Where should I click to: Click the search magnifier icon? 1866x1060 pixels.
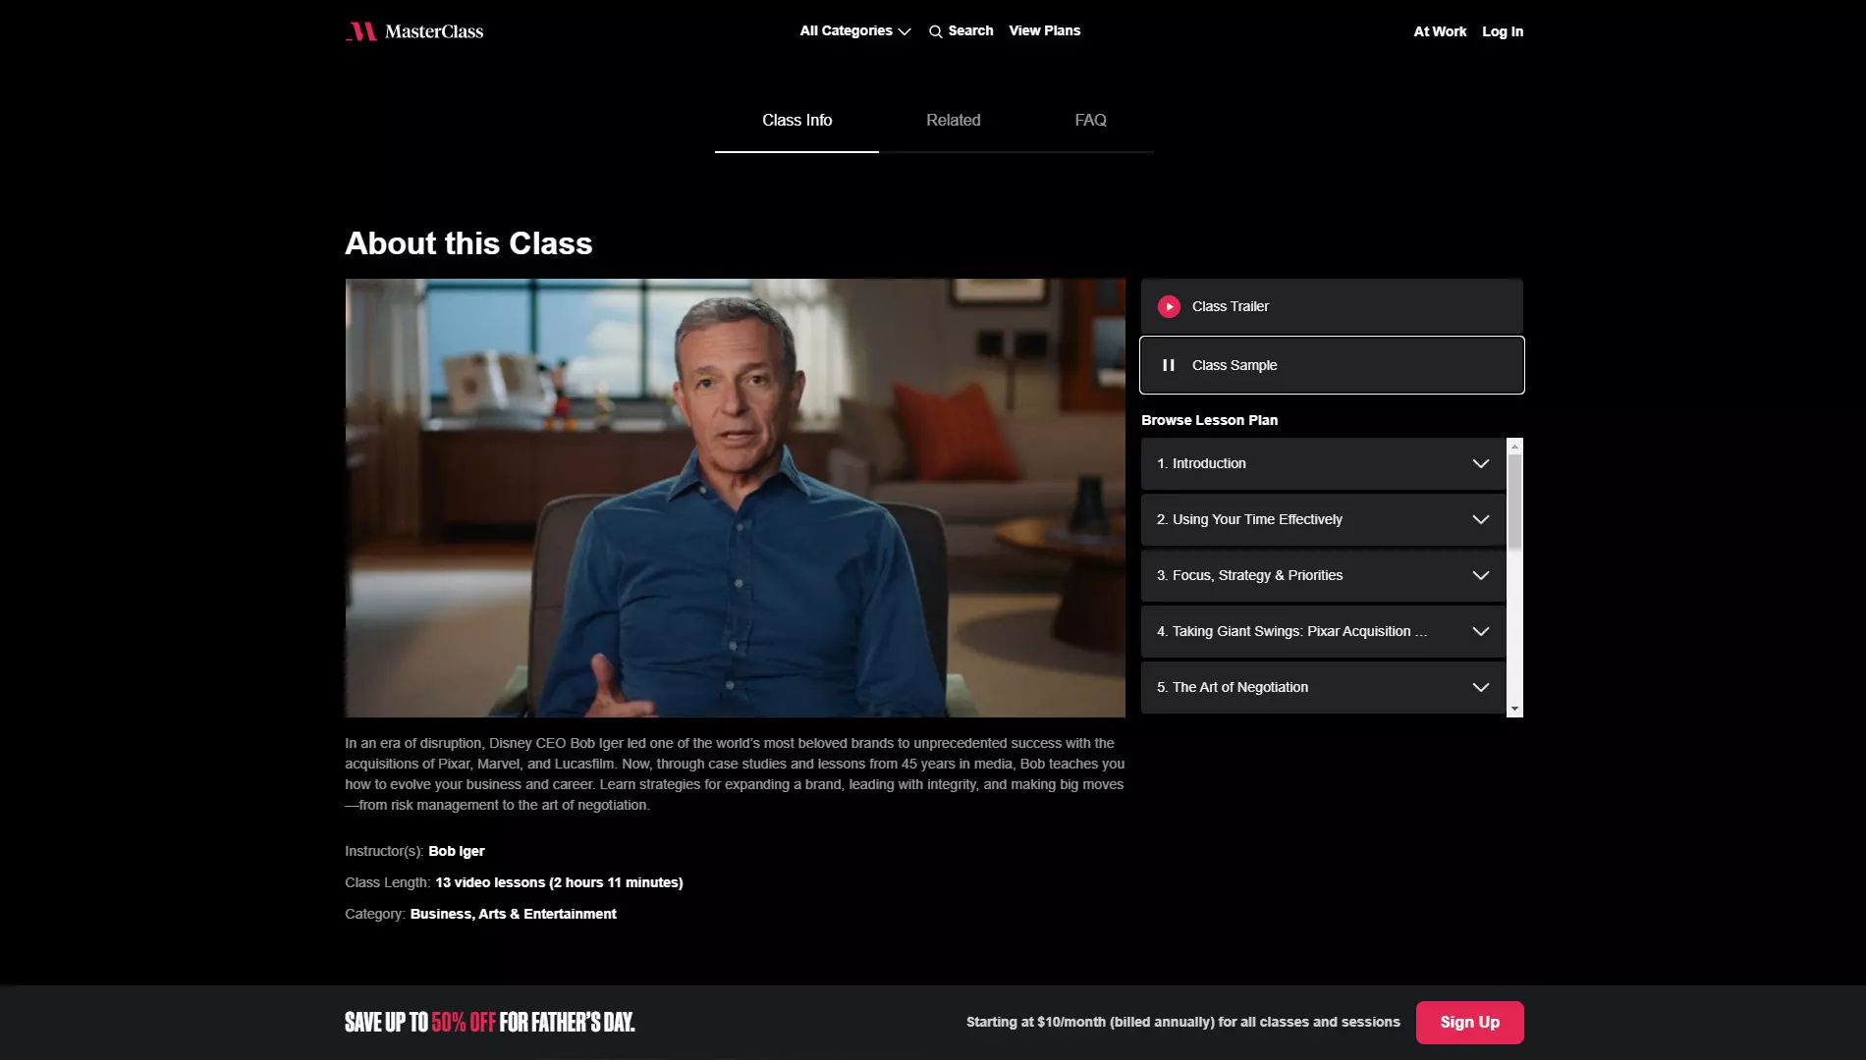(935, 31)
